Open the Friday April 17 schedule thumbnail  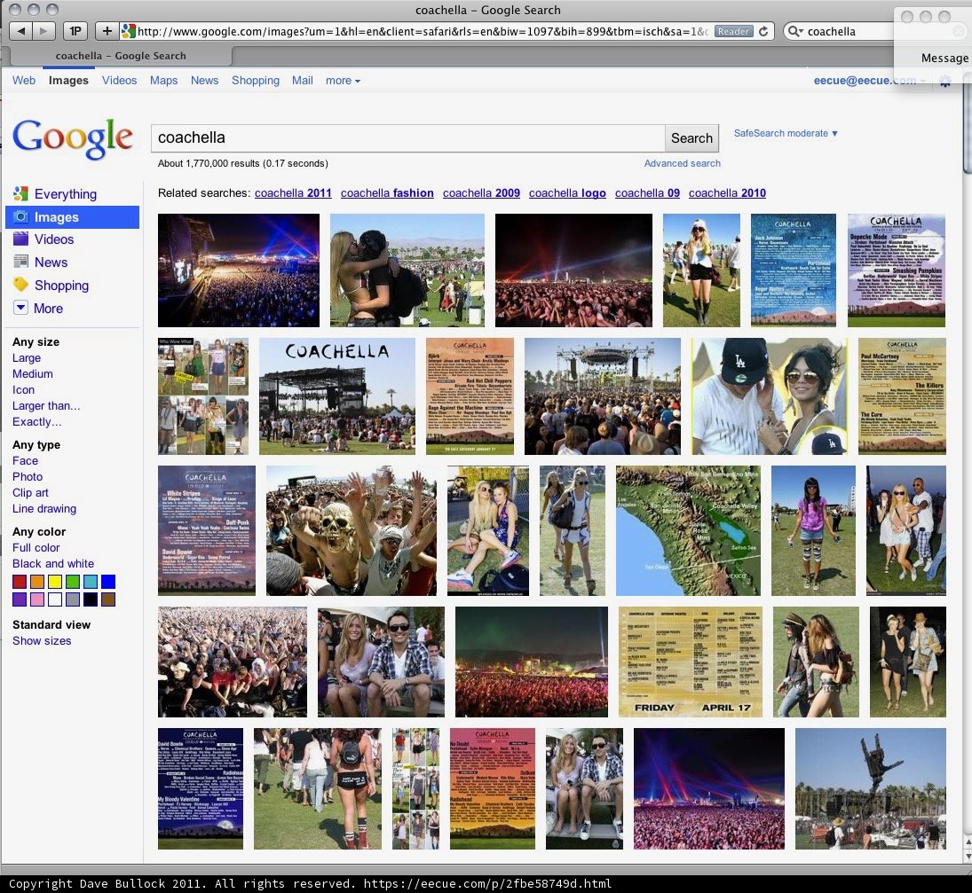[x=690, y=662]
